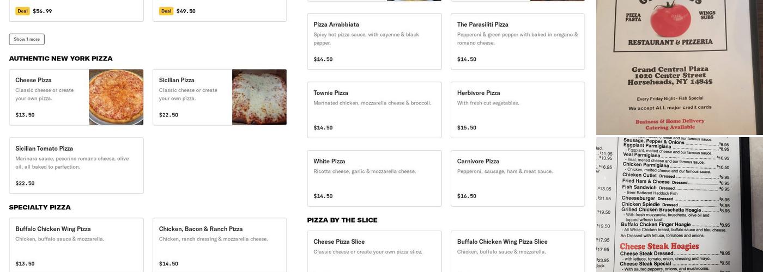Screen dimensions: 763x272
Task: Click the Cheese Pizza title text
Action: point(33,80)
